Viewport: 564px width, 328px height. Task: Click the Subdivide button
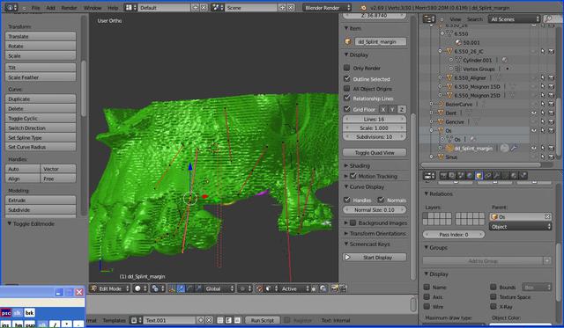[x=41, y=210]
